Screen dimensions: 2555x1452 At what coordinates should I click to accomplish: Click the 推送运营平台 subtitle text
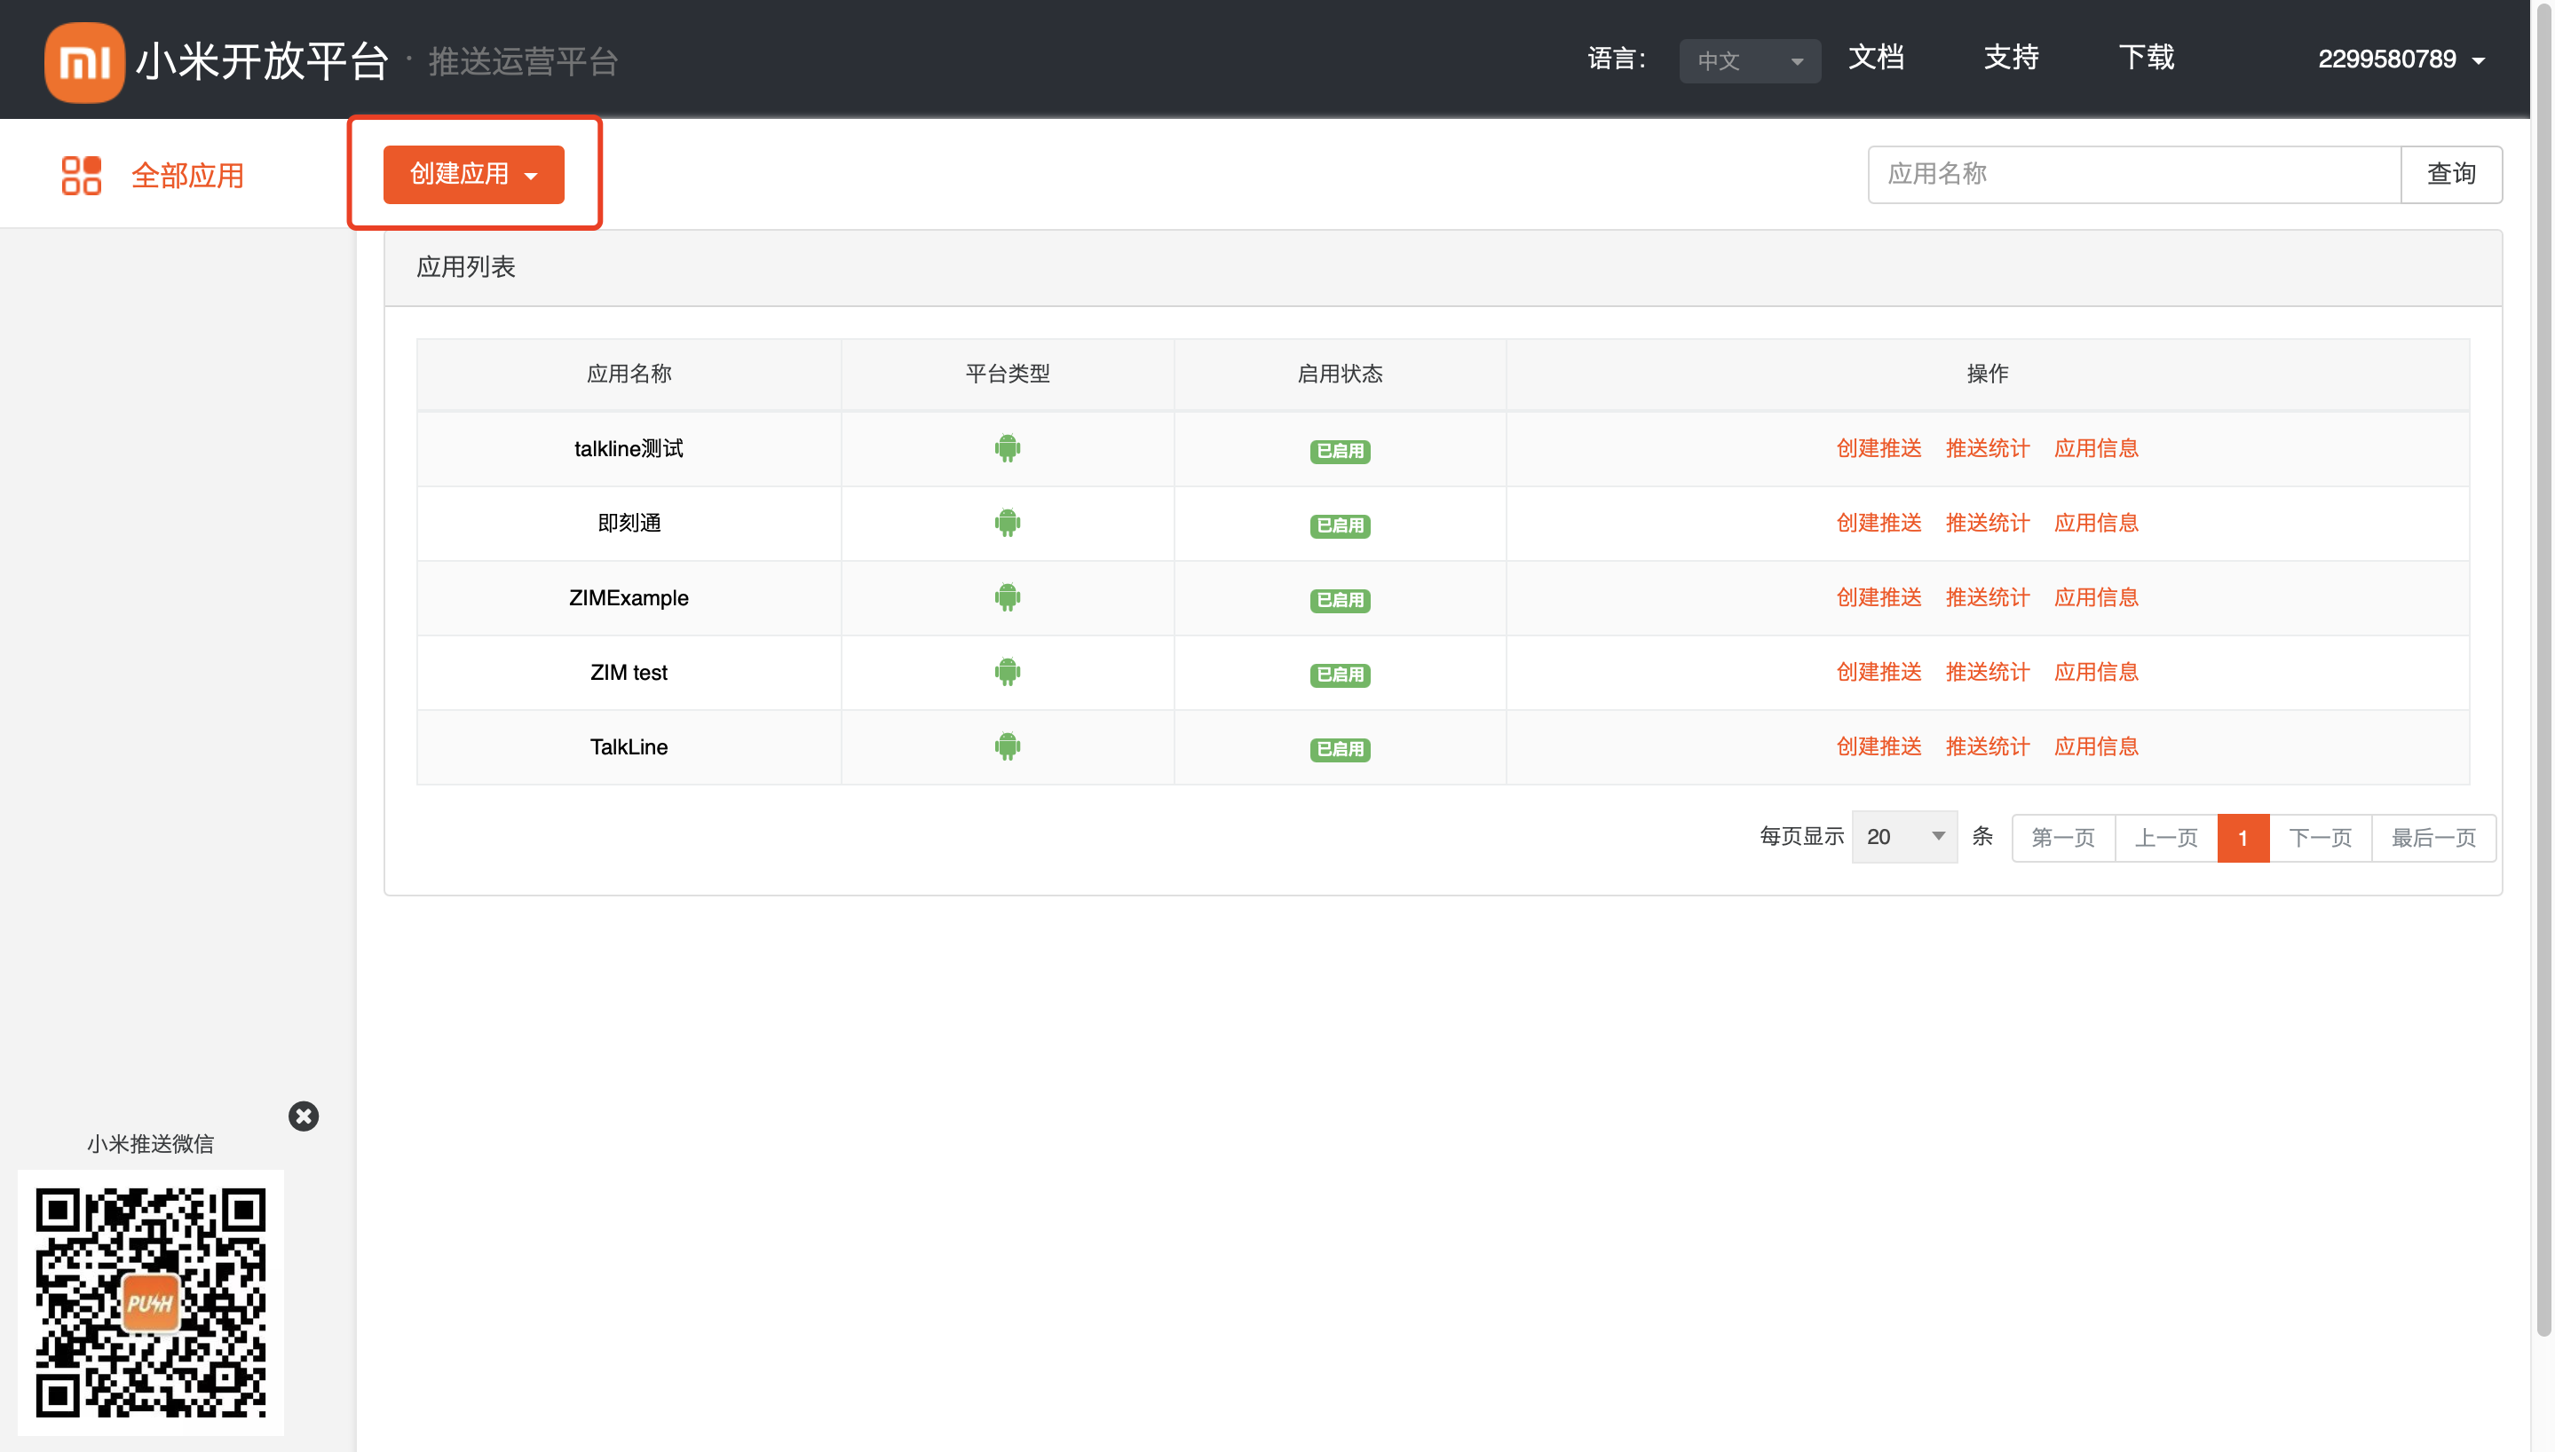tap(523, 62)
